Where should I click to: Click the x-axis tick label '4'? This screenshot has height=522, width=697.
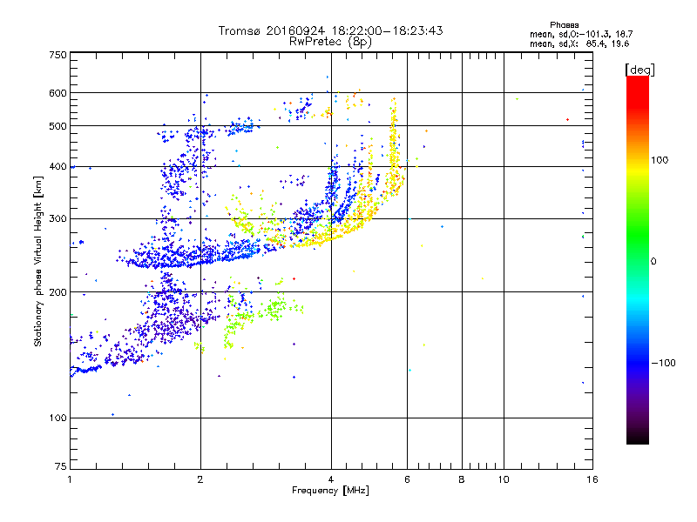point(331,479)
